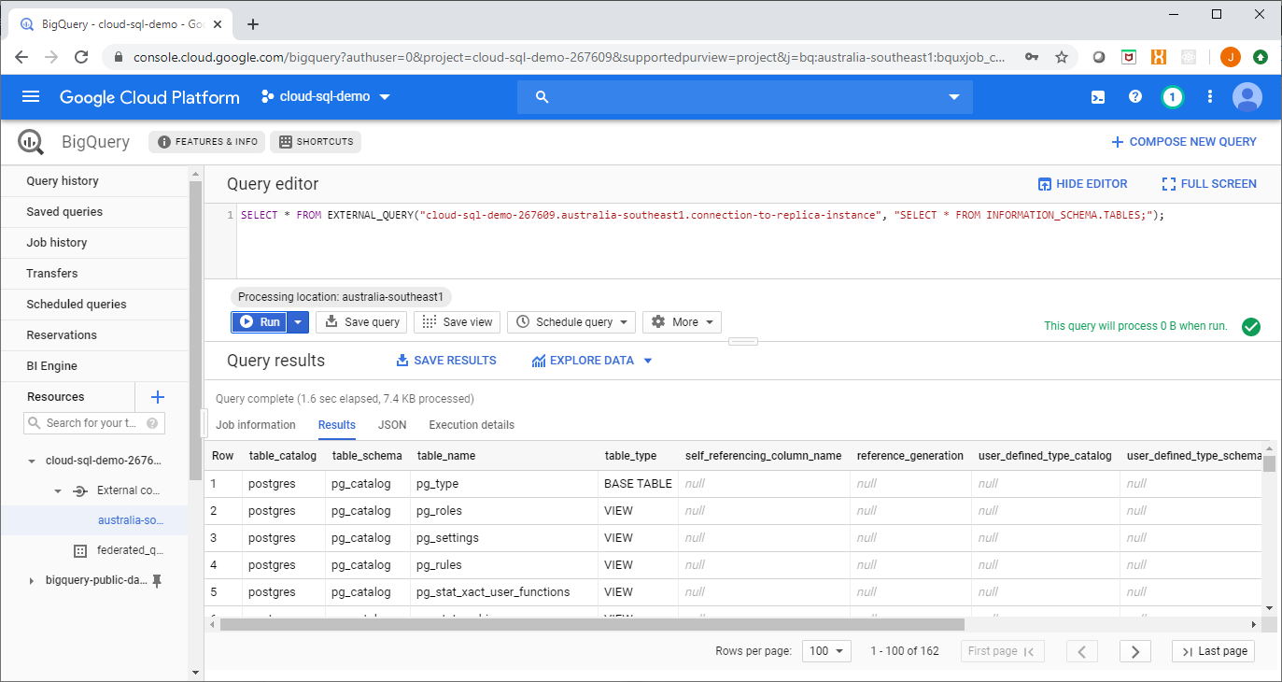
Task: Open the Google account avatar
Action: point(1247,96)
